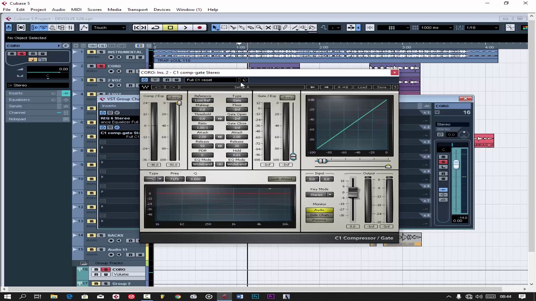
Task: Click the Ratio 1.00:1 value field
Action: coord(202,128)
